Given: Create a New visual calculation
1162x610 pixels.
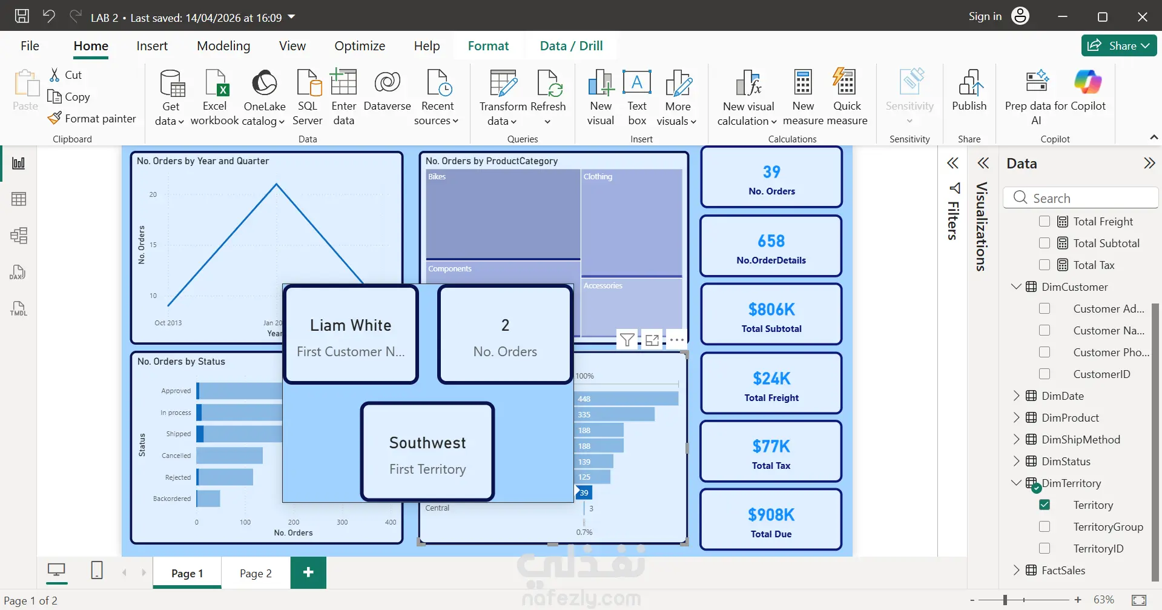Looking at the screenshot, I should pyautogui.click(x=748, y=98).
